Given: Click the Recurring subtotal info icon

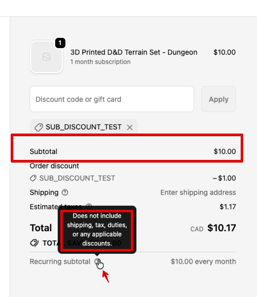Looking at the screenshot, I should [97, 261].
